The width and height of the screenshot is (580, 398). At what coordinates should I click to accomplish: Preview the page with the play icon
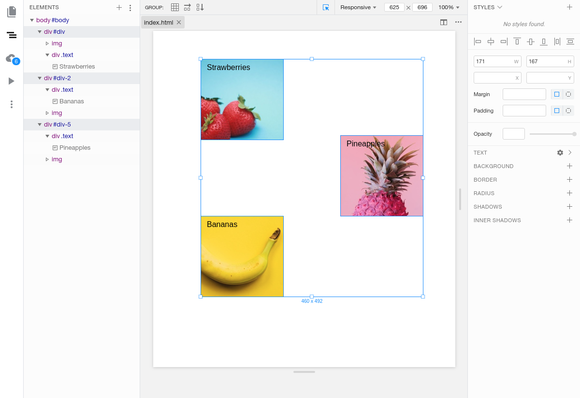[x=12, y=81]
